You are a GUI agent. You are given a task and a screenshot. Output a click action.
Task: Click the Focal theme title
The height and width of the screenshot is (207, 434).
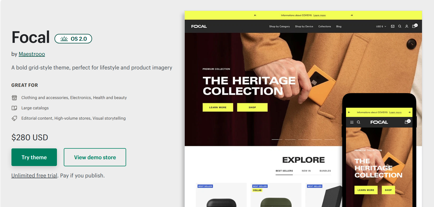pyautogui.click(x=31, y=37)
